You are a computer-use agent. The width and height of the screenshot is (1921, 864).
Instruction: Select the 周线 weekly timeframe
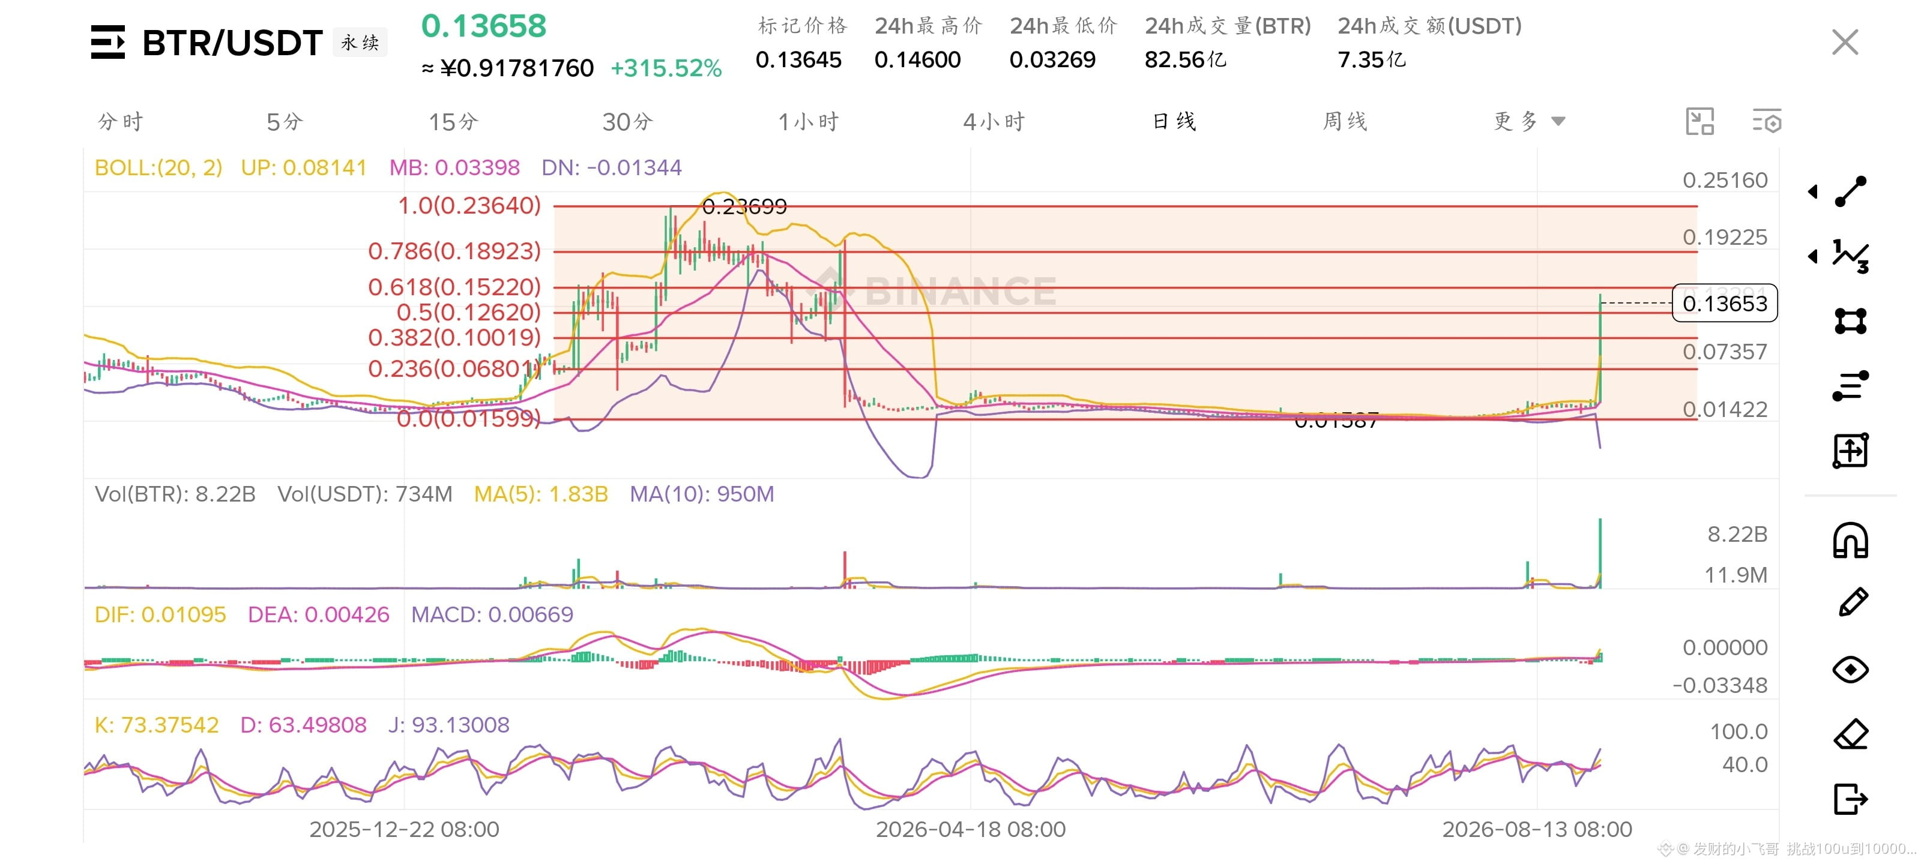(x=1345, y=122)
